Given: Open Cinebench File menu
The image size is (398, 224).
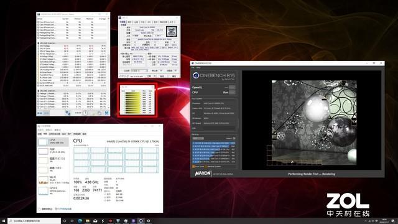Looking at the screenshot, I should click(193, 68).
